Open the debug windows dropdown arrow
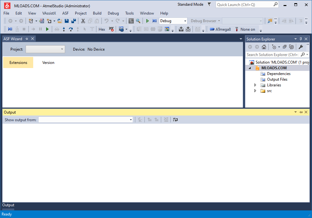Screen dimensions: 312x218 (x=126, y=29)
